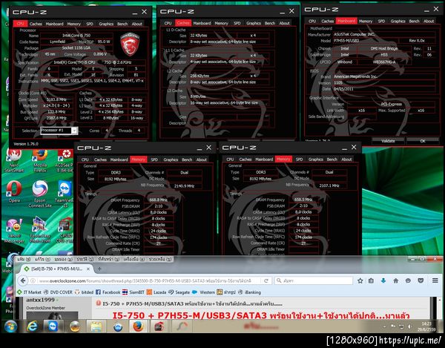Show site information icon in URL bar
The height and width of the screenshot is (348, 445).
point(33,280)
